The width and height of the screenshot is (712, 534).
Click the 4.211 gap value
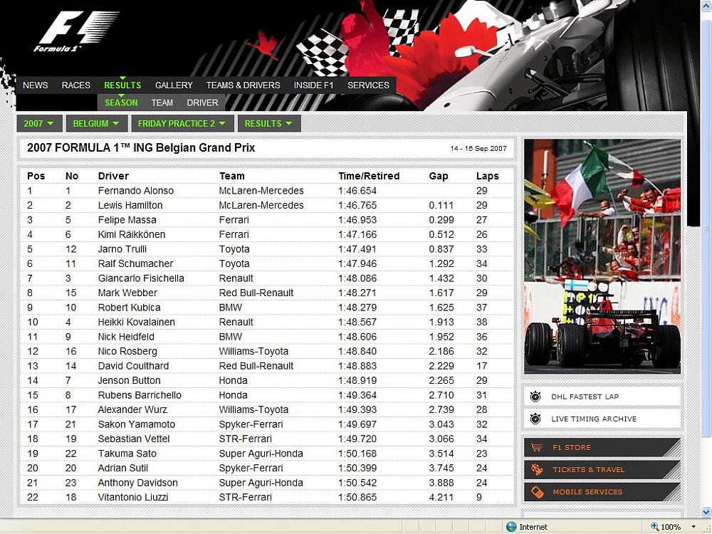pyautogui.click(x=441, y=497)
